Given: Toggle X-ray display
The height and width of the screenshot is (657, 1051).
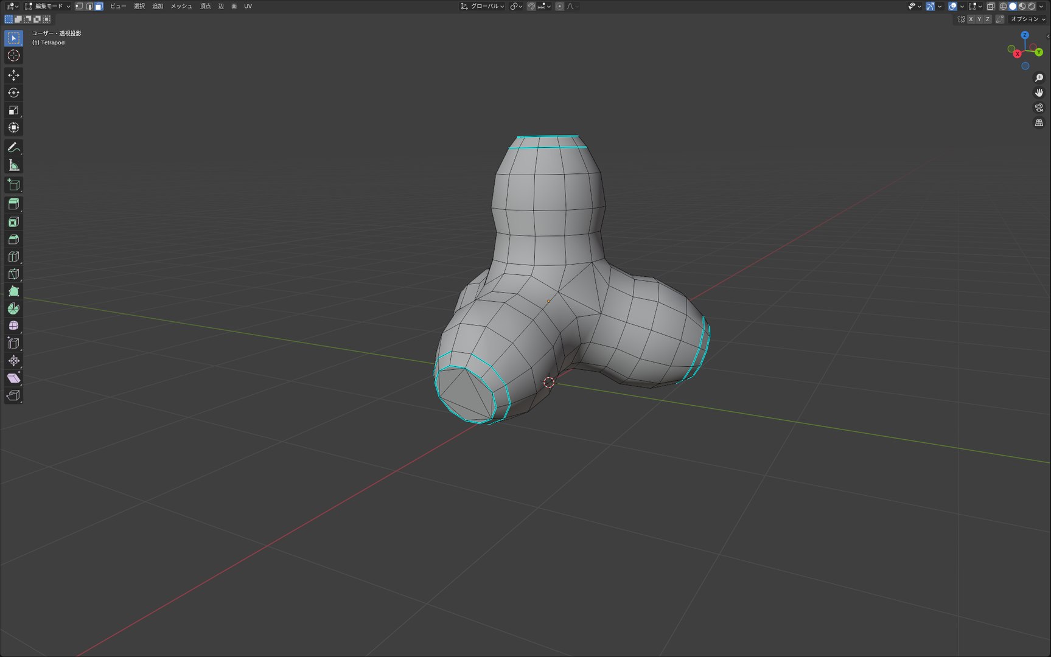Looking at the screenshot, I should tap(991, 6).
